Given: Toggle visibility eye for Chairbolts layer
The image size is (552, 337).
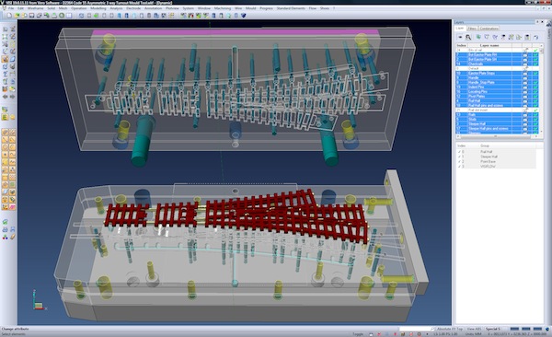Looking at the screenshot, I should point(525,64).
